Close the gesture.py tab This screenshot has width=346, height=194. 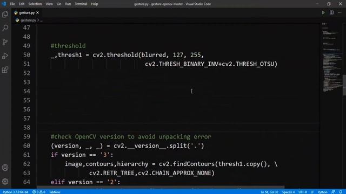pyautogui.click(x=37, y=12)
